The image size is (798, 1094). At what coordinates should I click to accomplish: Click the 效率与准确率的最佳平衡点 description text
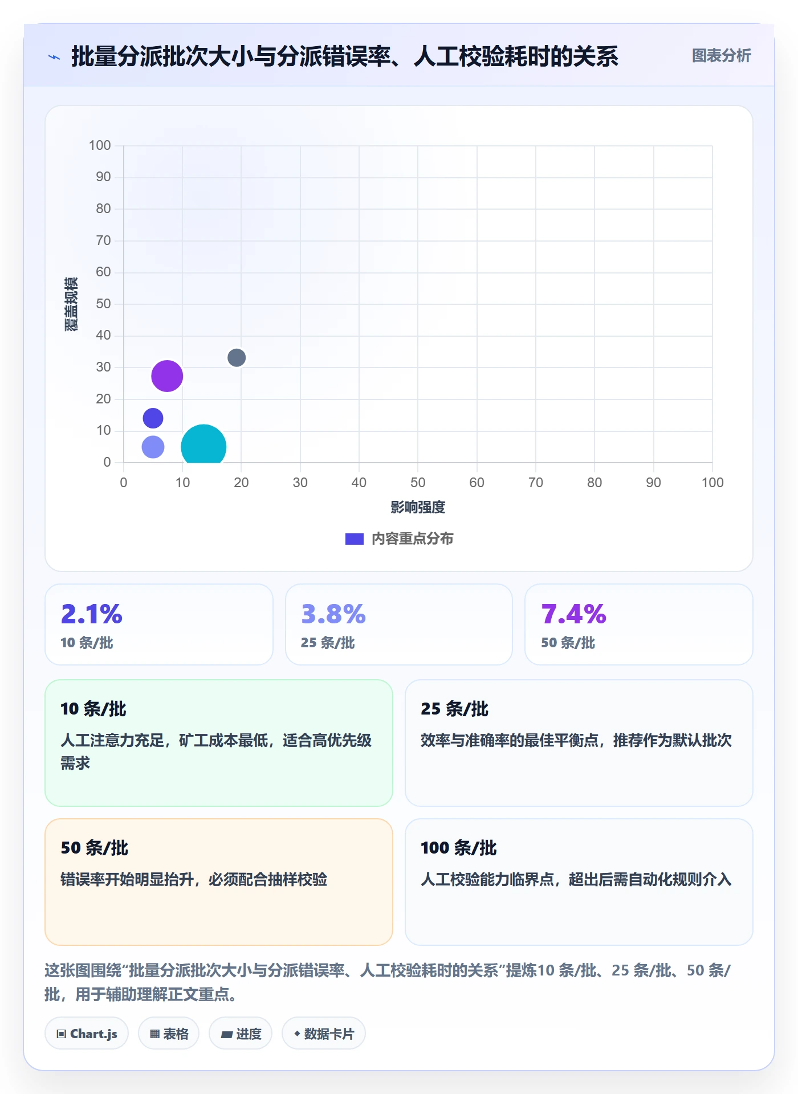(576, 740)
